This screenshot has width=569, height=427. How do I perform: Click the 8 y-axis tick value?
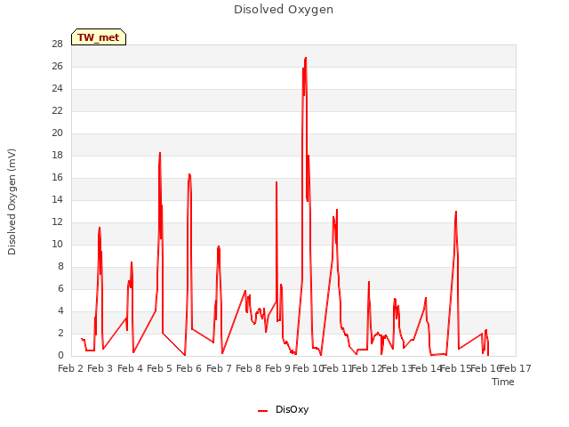60,267
